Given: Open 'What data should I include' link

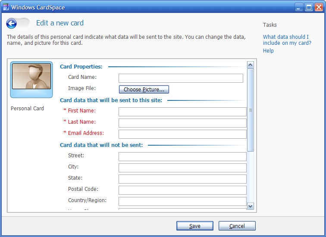Looking at the screenshot, I should tap(287, 40).
